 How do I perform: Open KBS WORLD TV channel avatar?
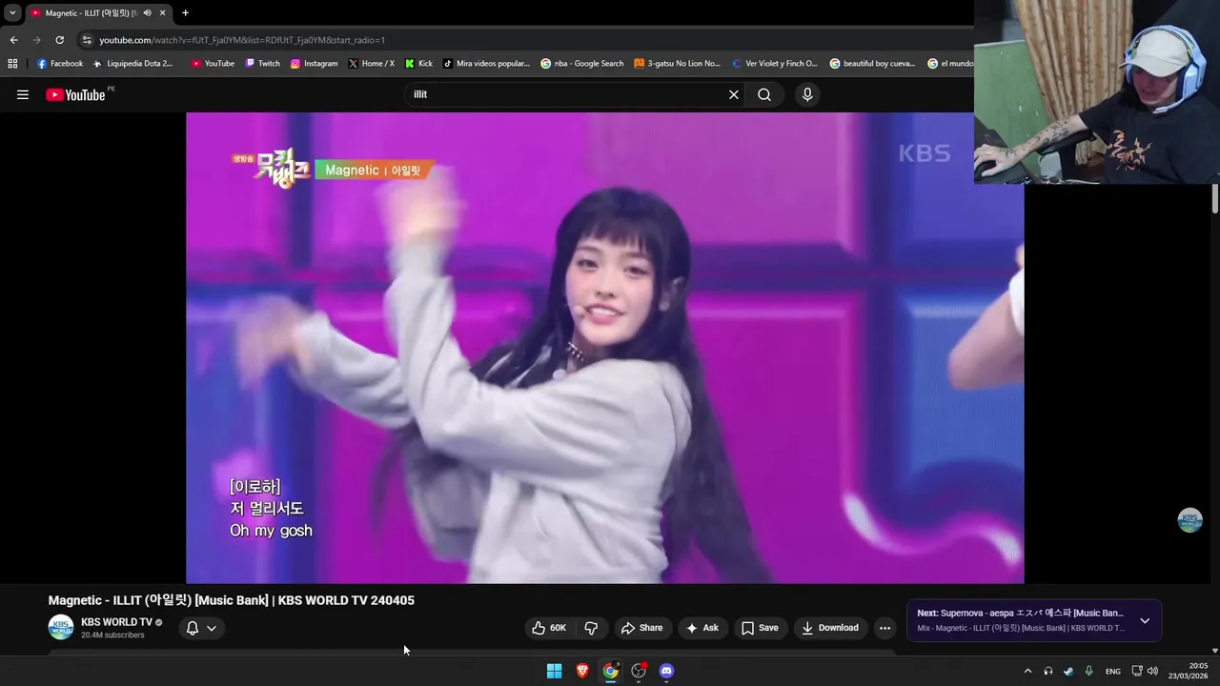61,627
